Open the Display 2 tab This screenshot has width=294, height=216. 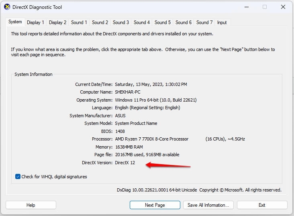57,22
